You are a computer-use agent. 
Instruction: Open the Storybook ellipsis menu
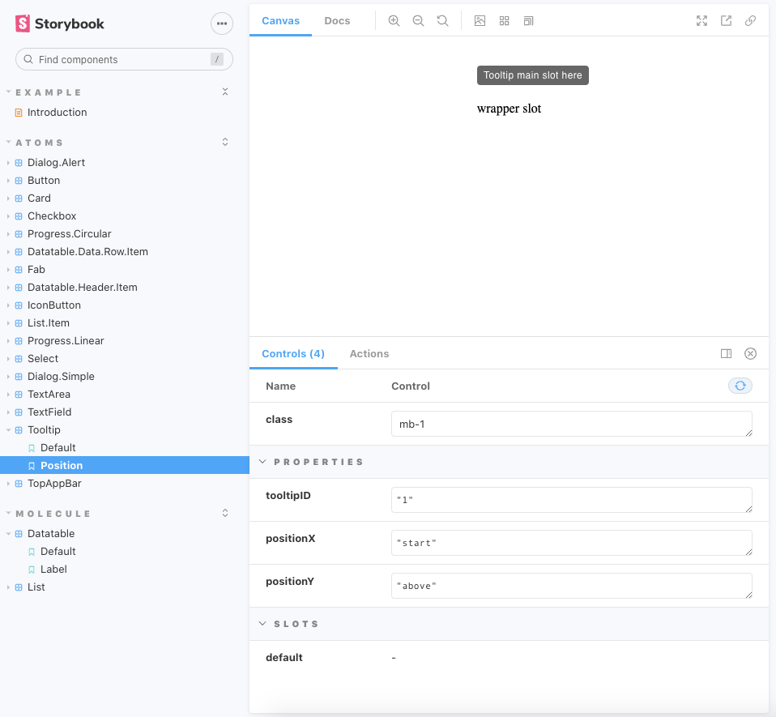pos(222,23)
